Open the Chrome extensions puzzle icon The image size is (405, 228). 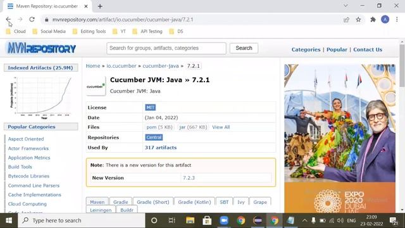[x=373, y=20]
